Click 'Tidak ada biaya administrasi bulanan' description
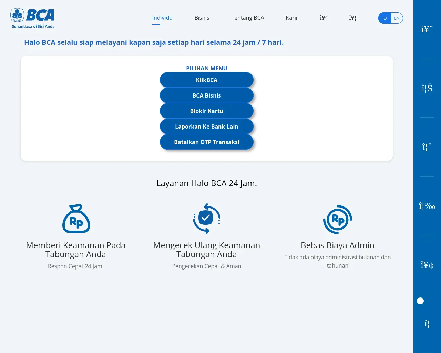 338,261
